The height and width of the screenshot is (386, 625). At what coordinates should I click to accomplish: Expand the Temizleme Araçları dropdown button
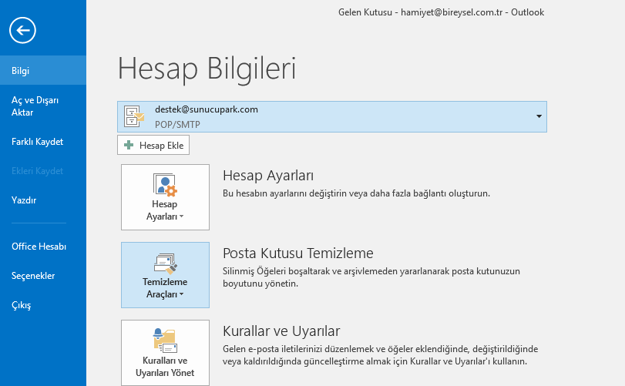tap(165, 275)
